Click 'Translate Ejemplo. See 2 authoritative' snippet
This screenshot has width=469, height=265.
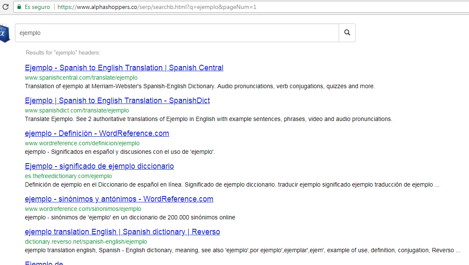pos(208,119)
